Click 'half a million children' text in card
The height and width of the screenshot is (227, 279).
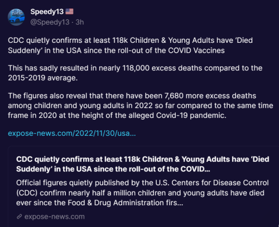132,193
